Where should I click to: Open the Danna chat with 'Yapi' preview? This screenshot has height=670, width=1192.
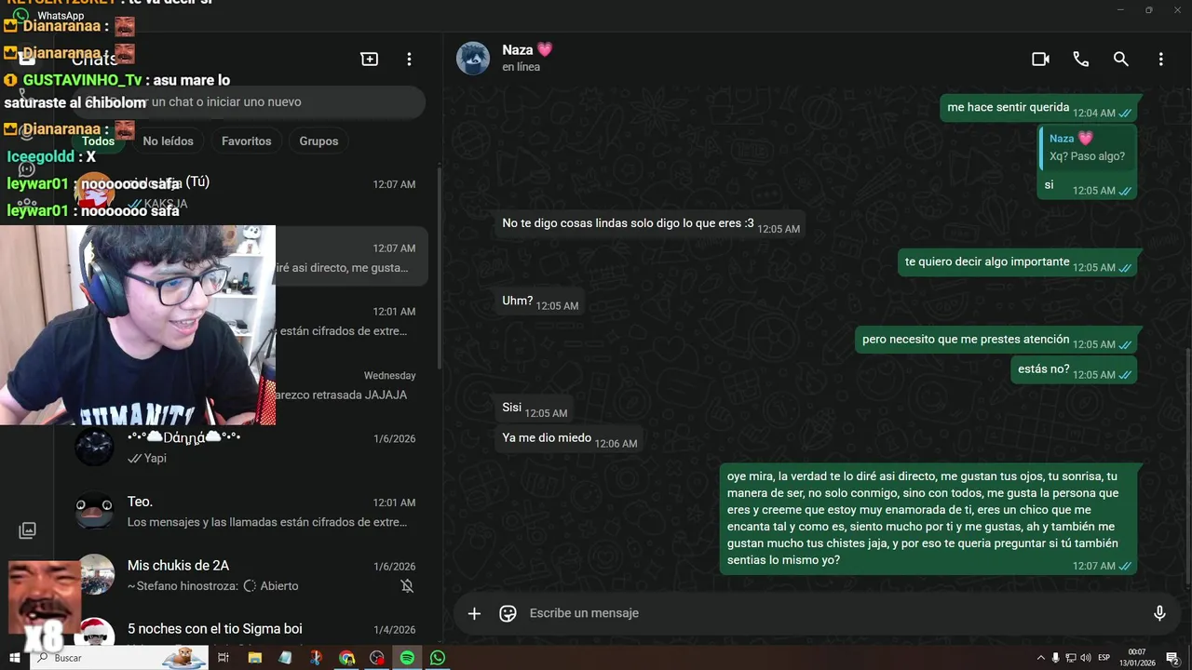[246, 448]
